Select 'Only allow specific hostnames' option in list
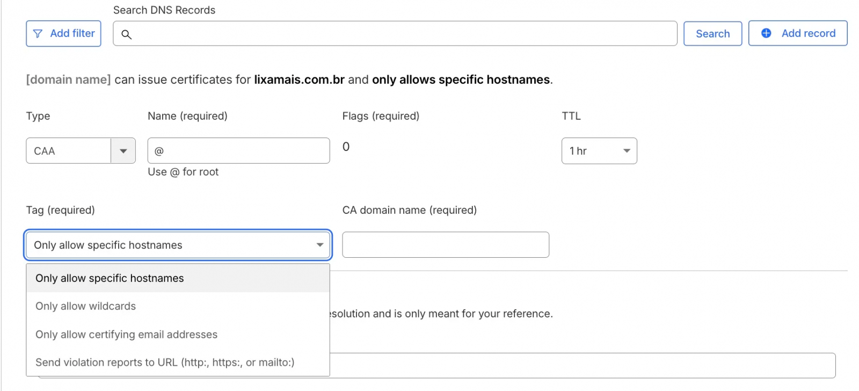This screenshot has width=859, height=391. coord(110,278)
